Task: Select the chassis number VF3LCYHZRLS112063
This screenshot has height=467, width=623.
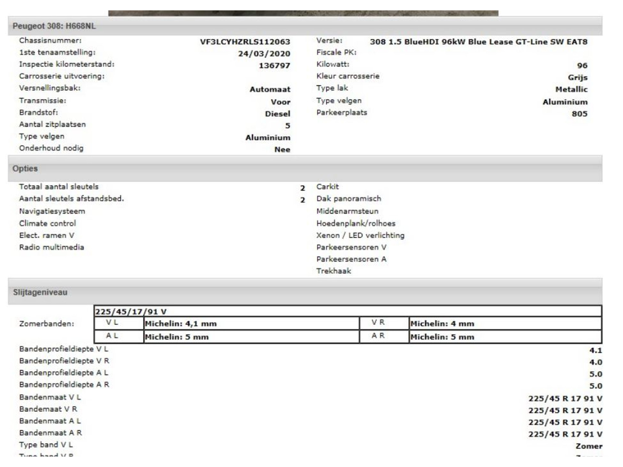Action: click(x=245, y=42)
